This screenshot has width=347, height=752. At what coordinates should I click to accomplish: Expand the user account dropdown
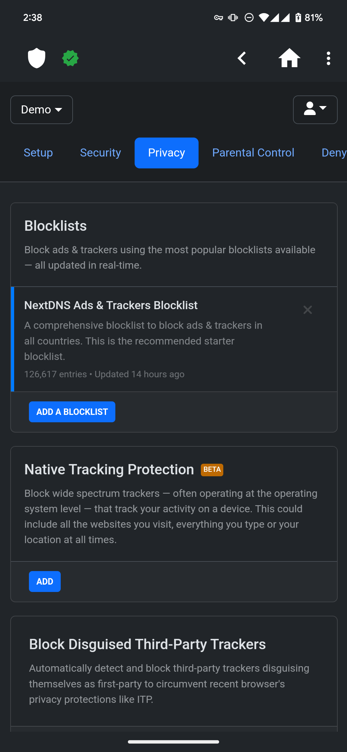click(x=315, y=110)
